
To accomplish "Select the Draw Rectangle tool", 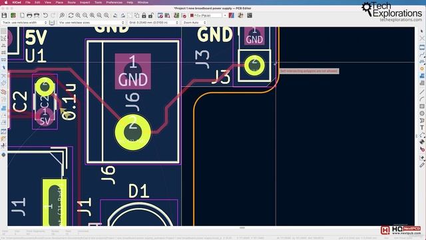I will click(421, 106).
